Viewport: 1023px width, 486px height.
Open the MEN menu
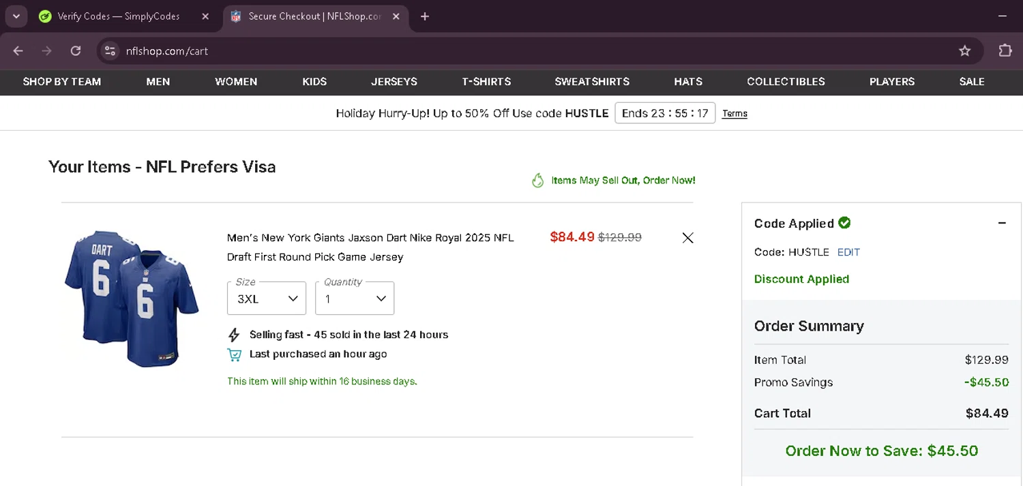coord(158,82)
